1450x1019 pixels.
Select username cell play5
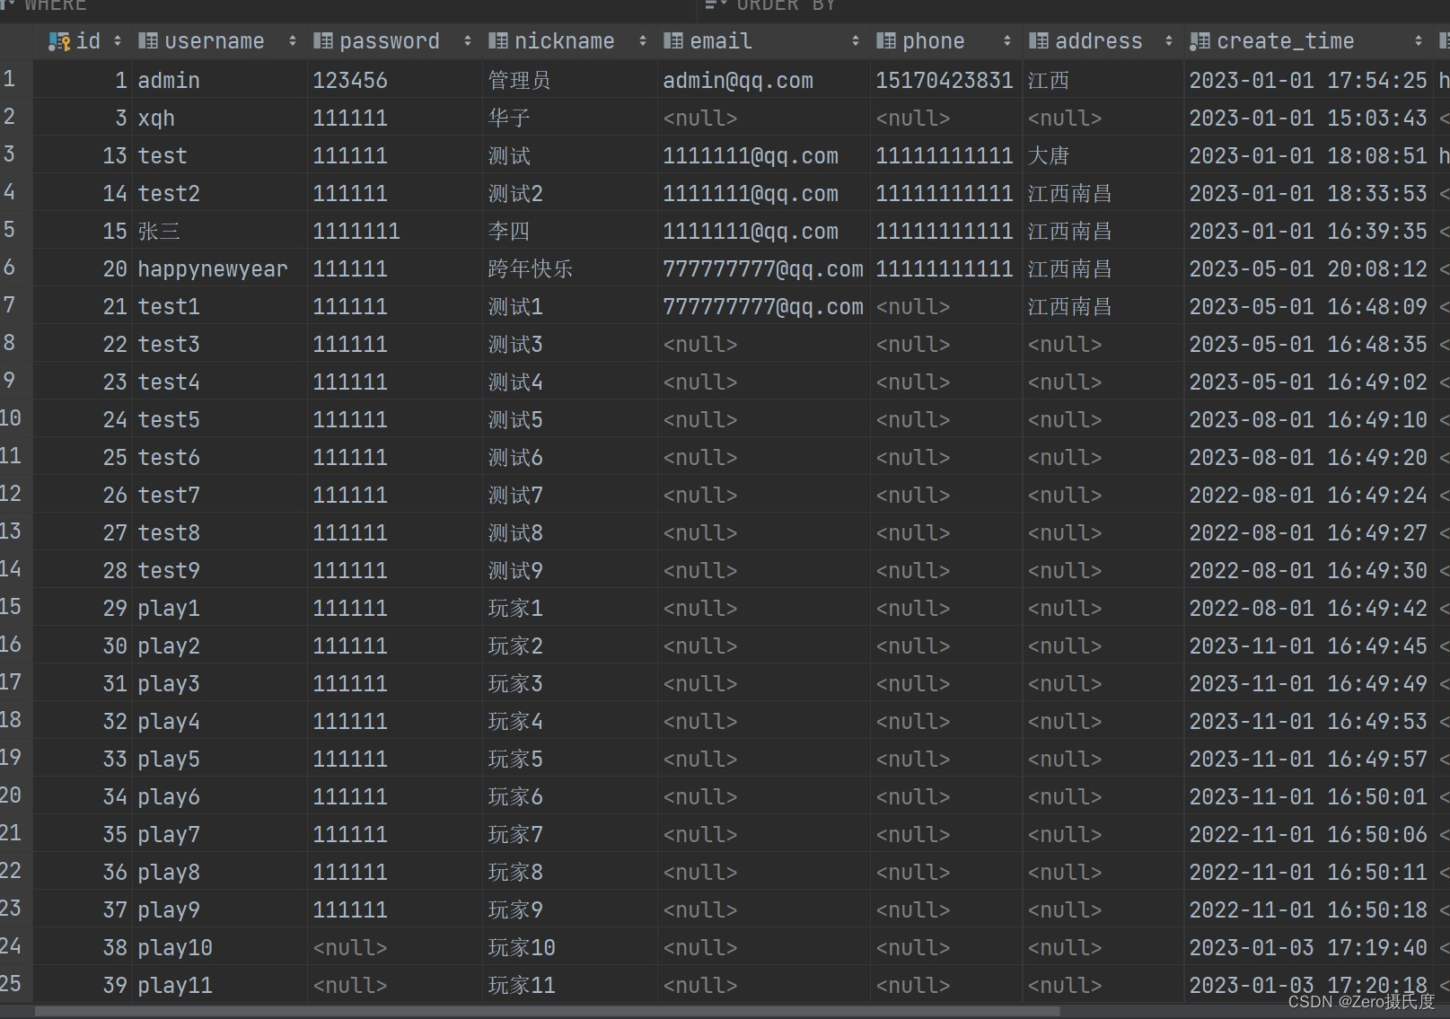(218, 760)
